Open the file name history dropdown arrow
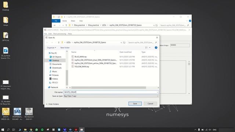Screen dimensions: 235x132 (x=158, y=92)
